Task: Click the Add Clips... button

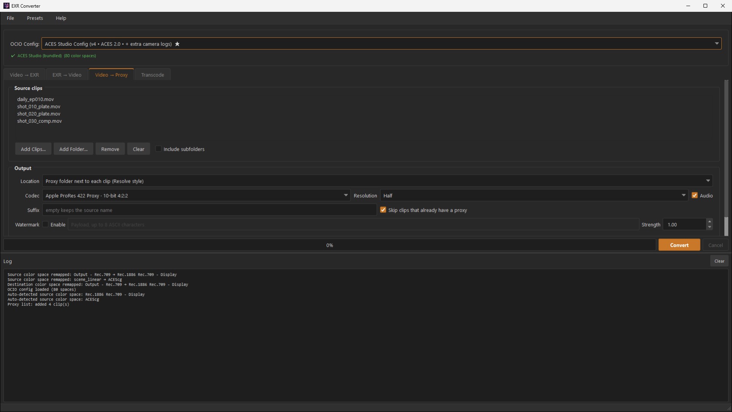Action: click(x=33, y=149)
